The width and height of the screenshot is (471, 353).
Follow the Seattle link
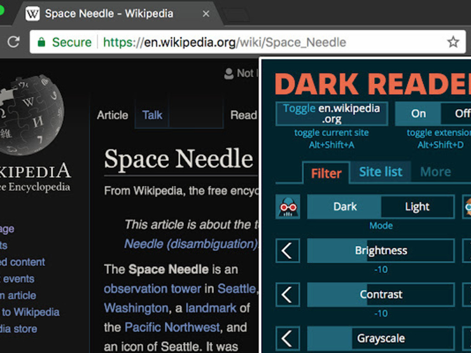(x=237, y=289)
